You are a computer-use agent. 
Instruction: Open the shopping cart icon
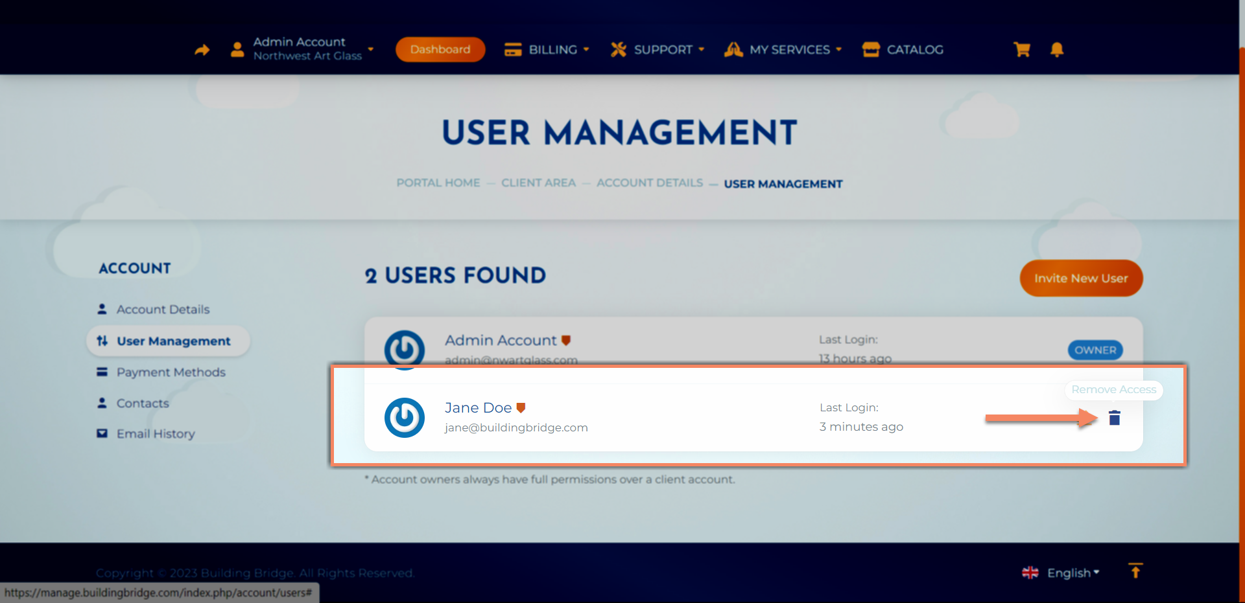[1022, 50]
